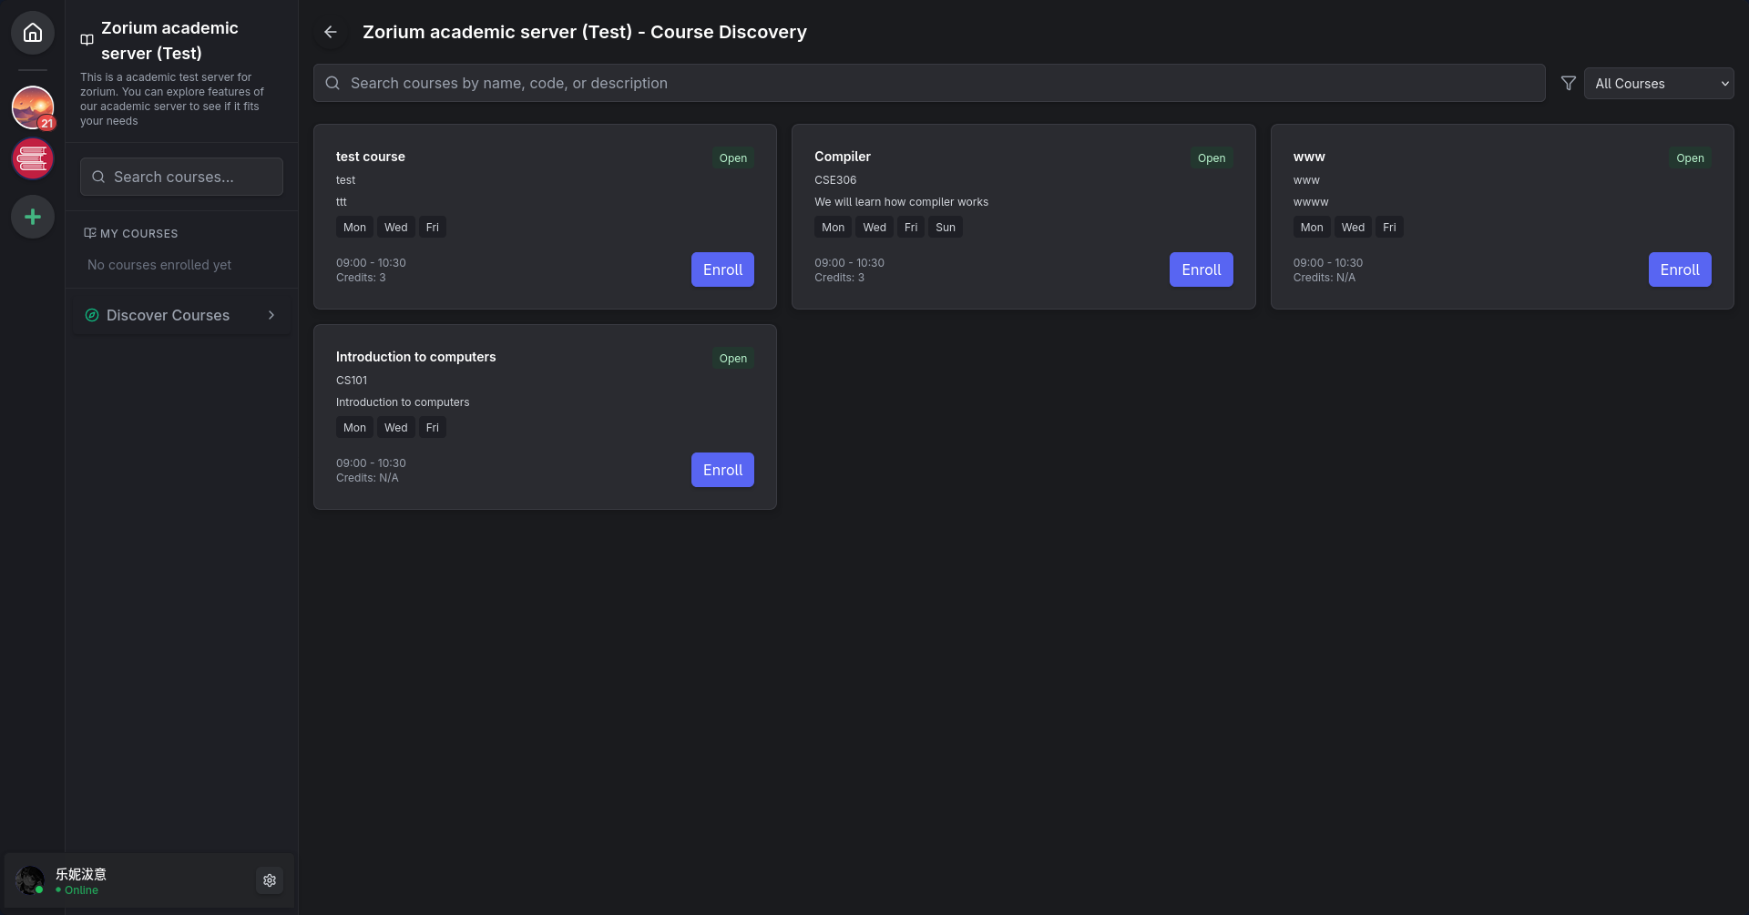This screenshot has height=915, width=1749.
Task: Click the Home icon in the server rail
Action: coord(33,33)
